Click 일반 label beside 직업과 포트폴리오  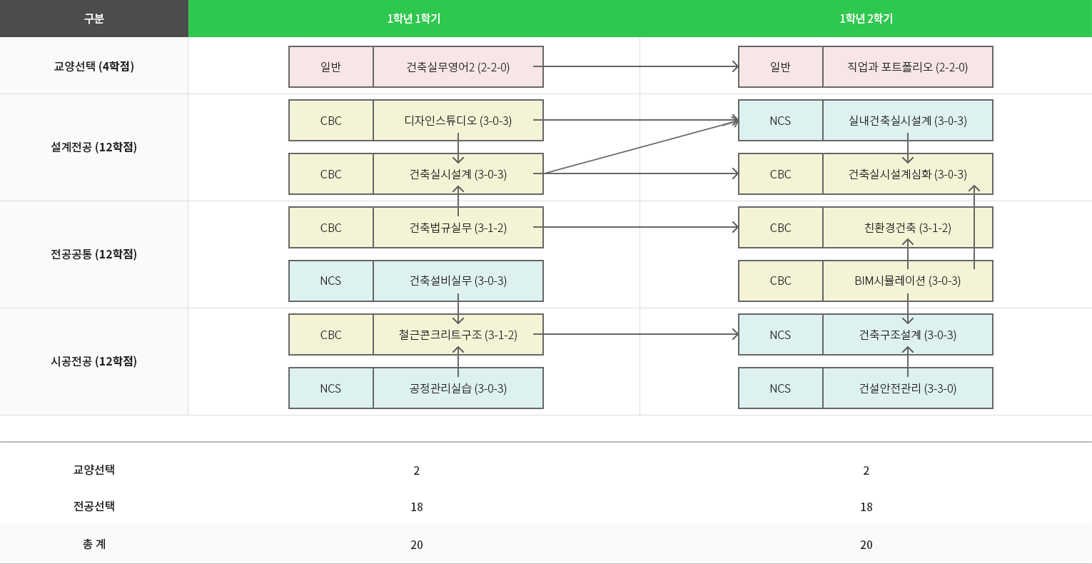click(x=781, y=67)
